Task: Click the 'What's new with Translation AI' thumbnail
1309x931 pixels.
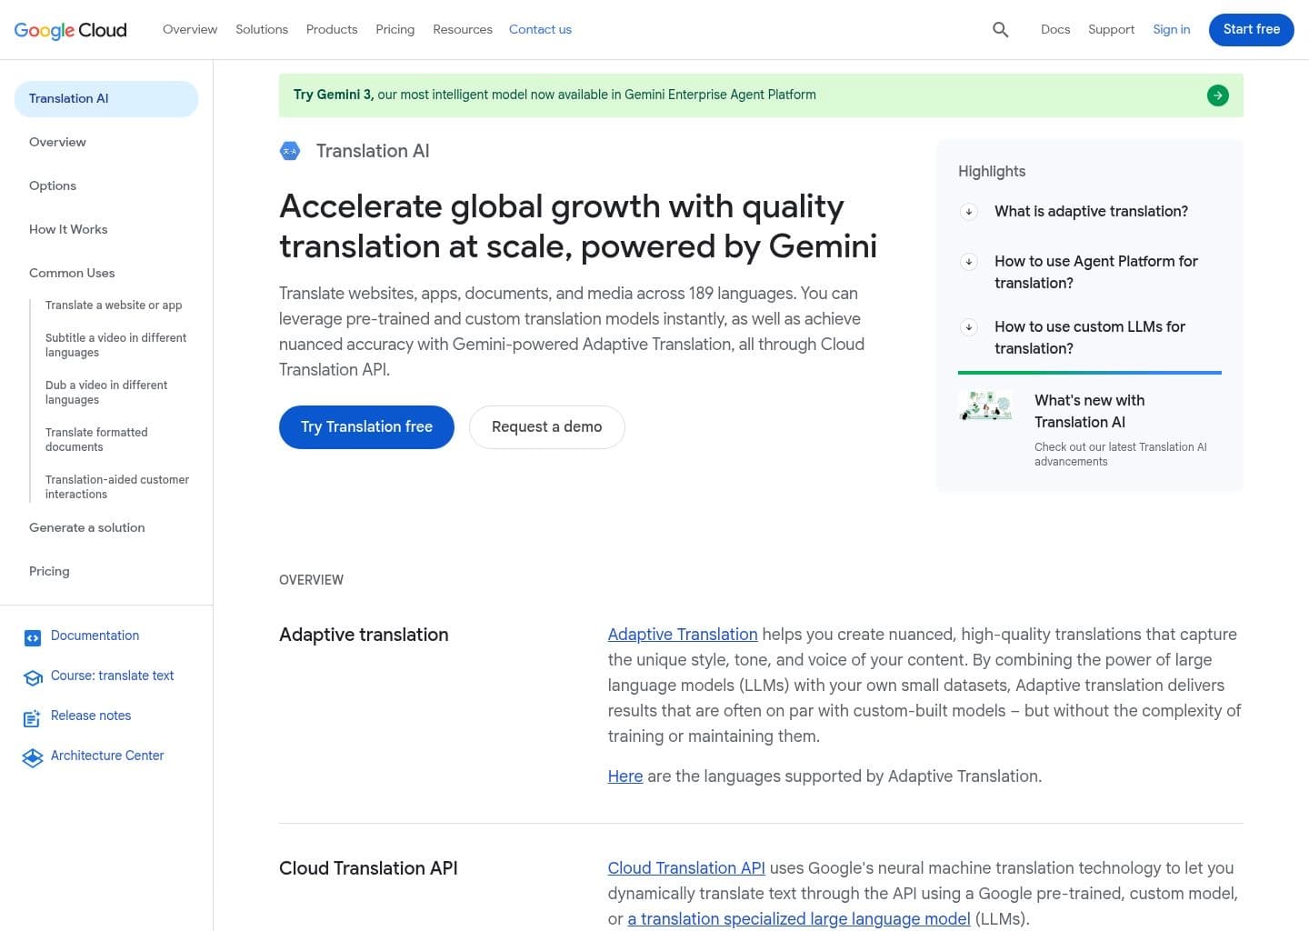Action: tap(985, 405)
